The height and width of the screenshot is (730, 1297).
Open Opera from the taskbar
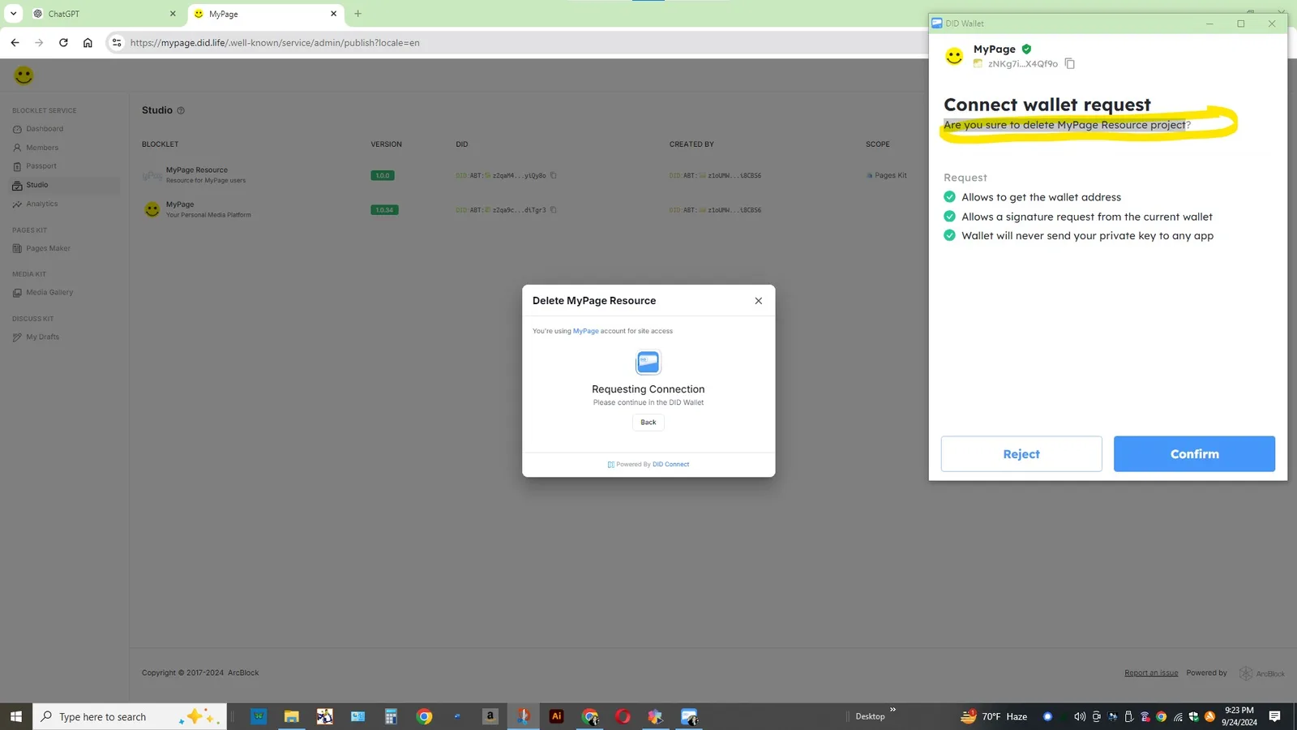(x=623, y=716)
